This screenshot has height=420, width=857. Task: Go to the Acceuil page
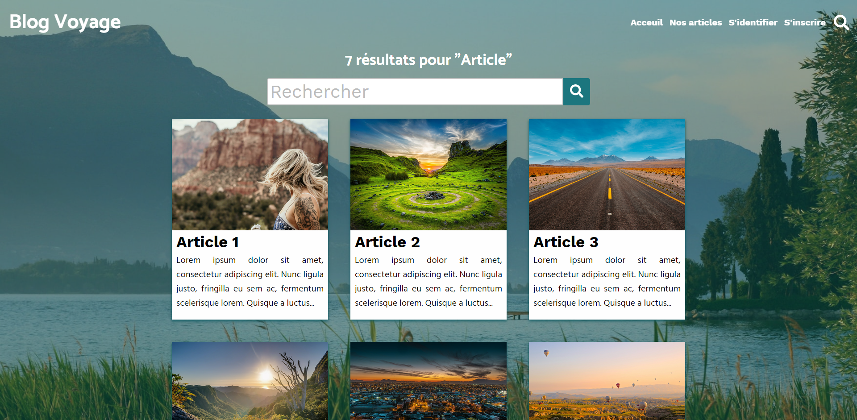click(x=646, y=22)
